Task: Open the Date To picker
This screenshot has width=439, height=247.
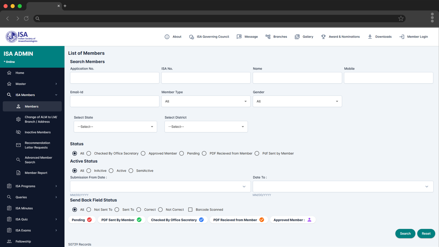Action: [343, 187]
